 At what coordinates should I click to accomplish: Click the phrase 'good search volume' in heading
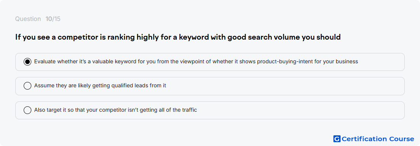(x=263, y=37)
